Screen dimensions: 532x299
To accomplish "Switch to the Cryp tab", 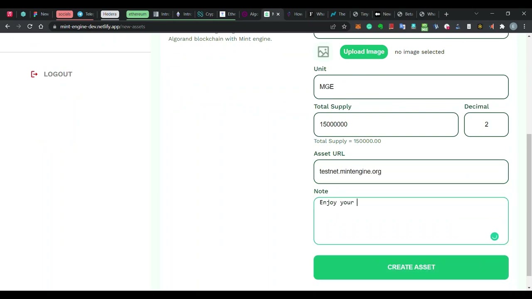I will [206, 14].
